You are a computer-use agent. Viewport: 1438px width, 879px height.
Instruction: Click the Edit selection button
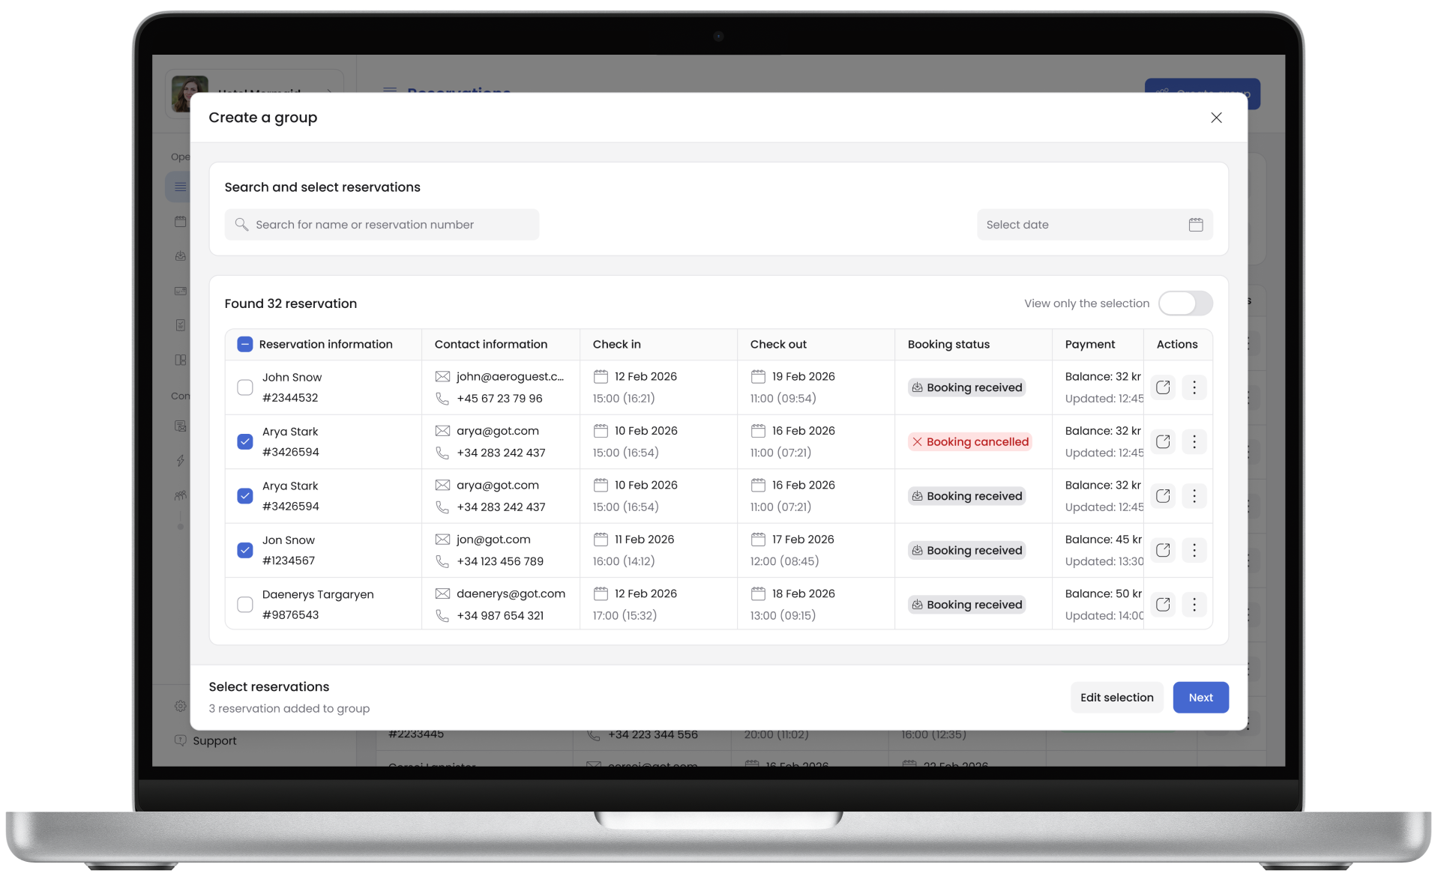1116,698
